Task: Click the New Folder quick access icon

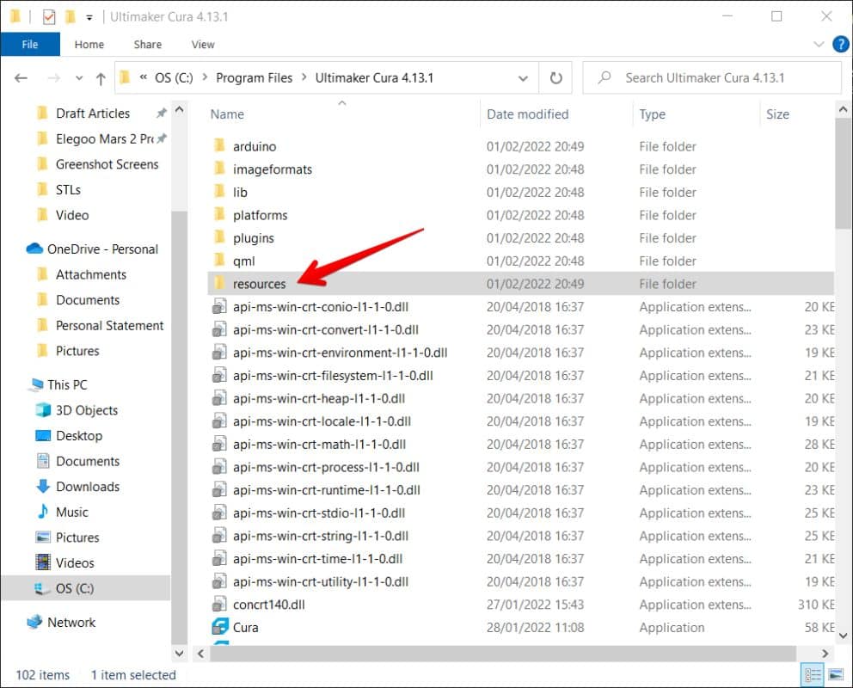Action: (x=70, y=17)
